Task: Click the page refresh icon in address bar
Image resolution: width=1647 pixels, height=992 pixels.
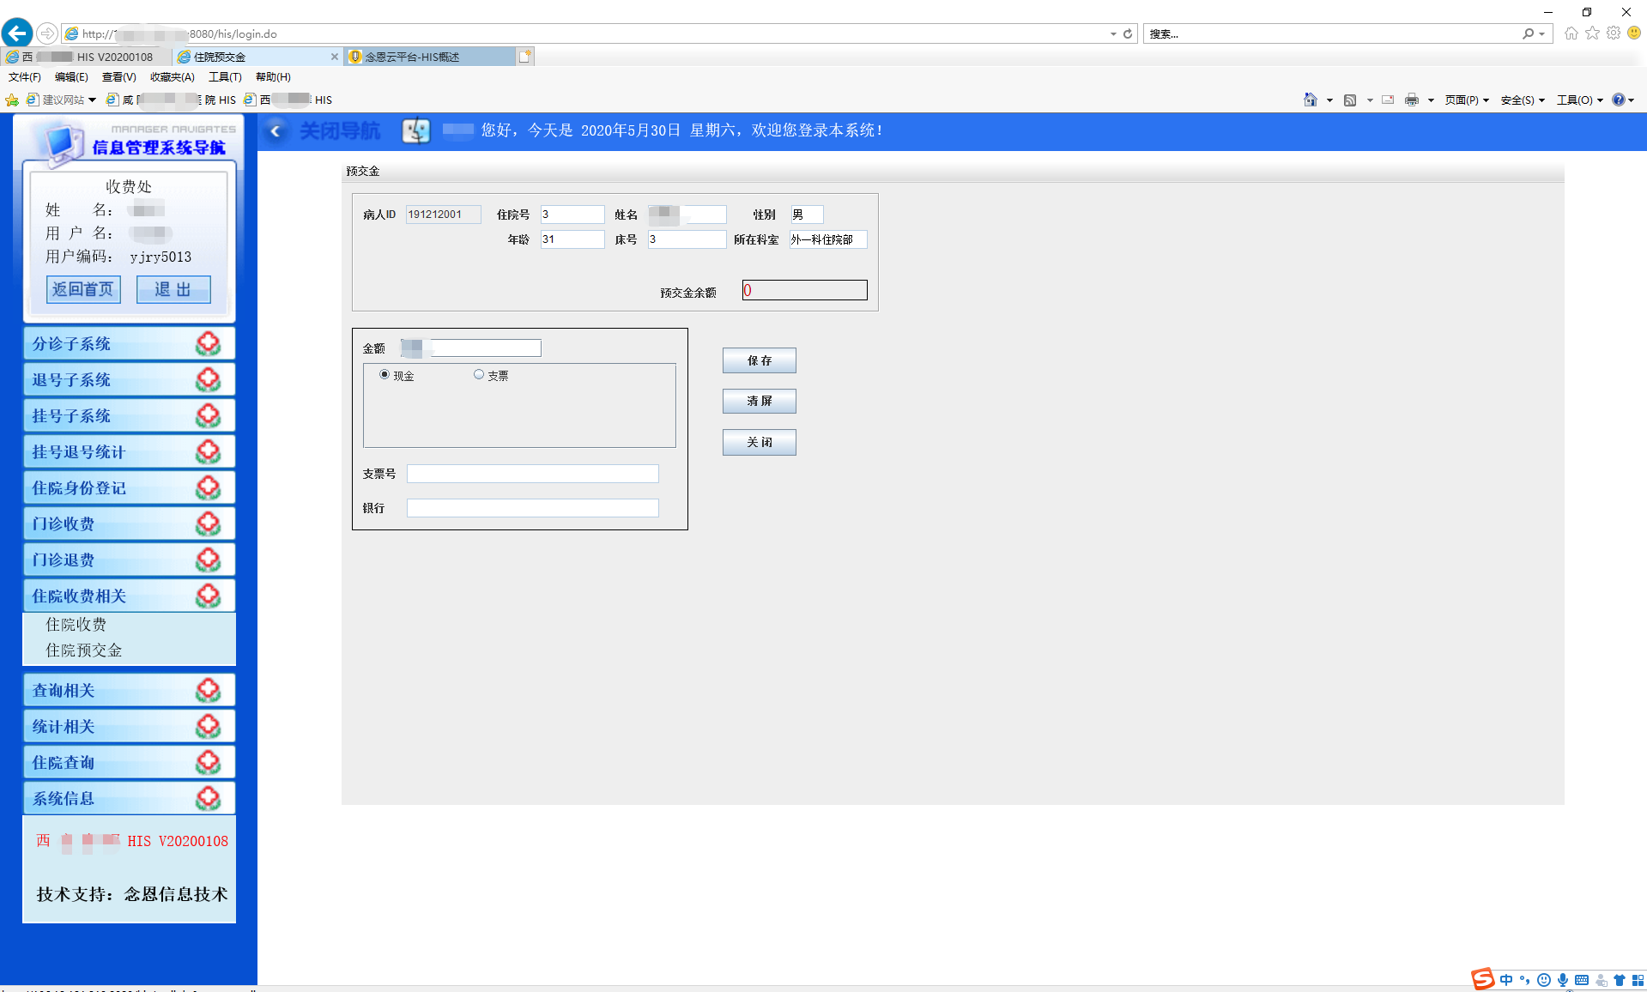Action: click(x=1128, y=34)
